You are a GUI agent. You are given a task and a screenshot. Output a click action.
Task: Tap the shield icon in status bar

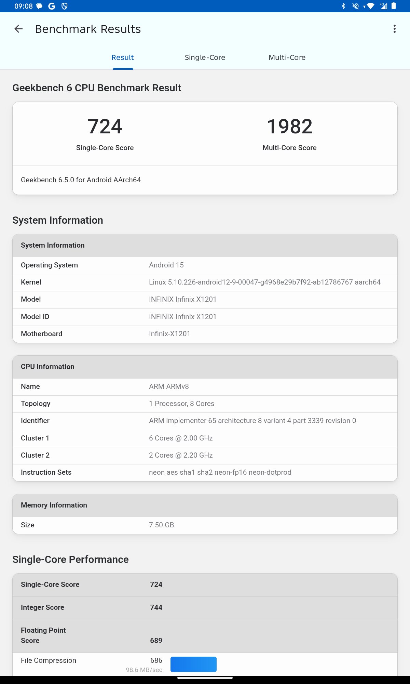pos(64,6)
